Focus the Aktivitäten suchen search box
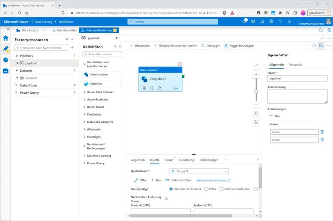The image size is (333, 221). [102, 54]
